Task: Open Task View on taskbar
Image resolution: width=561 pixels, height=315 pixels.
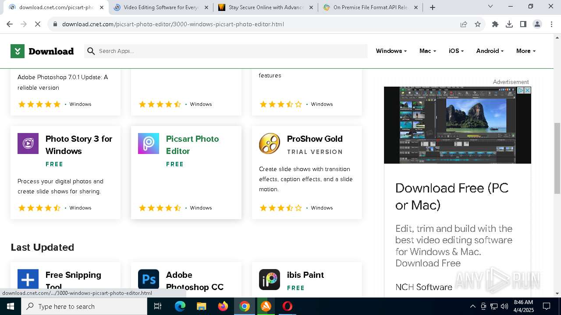Action: (x=158, y=306)
